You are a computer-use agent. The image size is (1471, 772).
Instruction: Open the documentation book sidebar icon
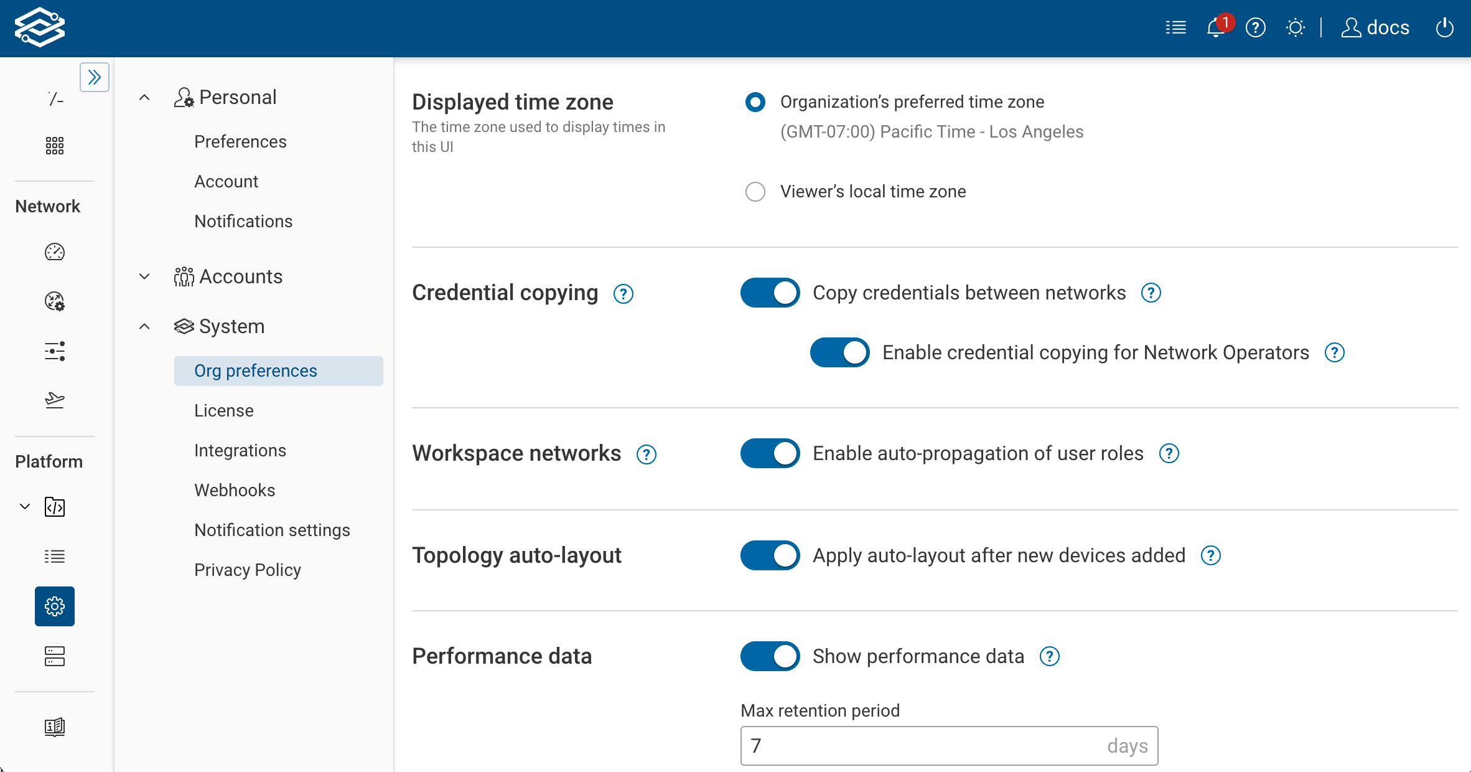[x=55, y=727]
